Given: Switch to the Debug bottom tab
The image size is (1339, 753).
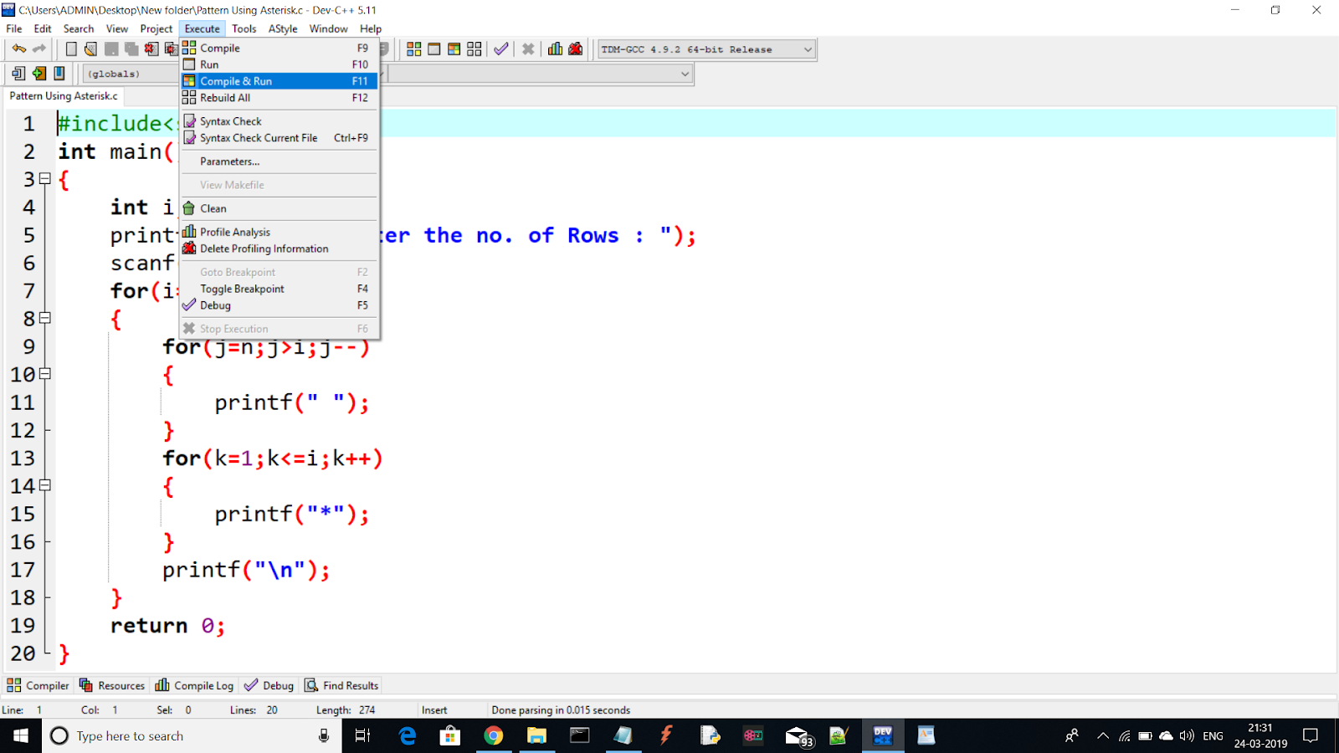Looking at the screenshot, I should tap(269, 685).
